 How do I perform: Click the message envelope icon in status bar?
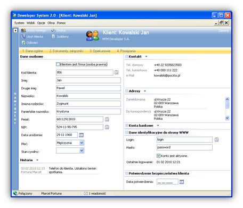pyautogui.click(x=86, y=194)
